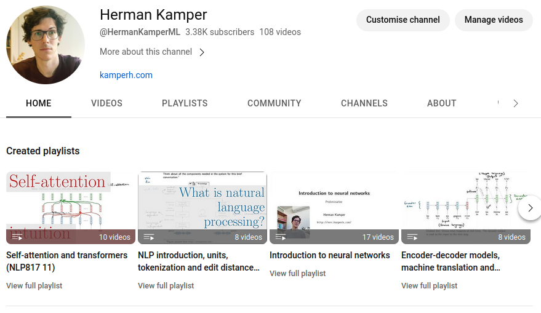View full playlist for NLP introduction
541x313 pixels.
click(x=166, y=286)
